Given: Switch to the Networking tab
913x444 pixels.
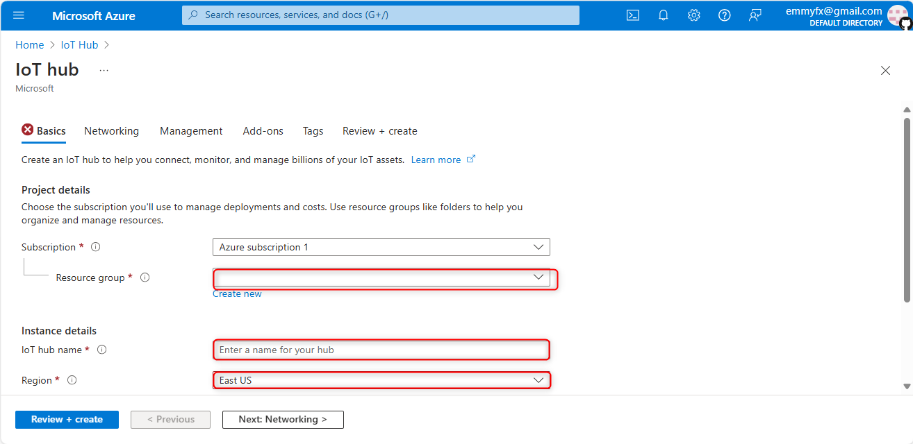Looking at the screenshot, I should coord(111,131).
